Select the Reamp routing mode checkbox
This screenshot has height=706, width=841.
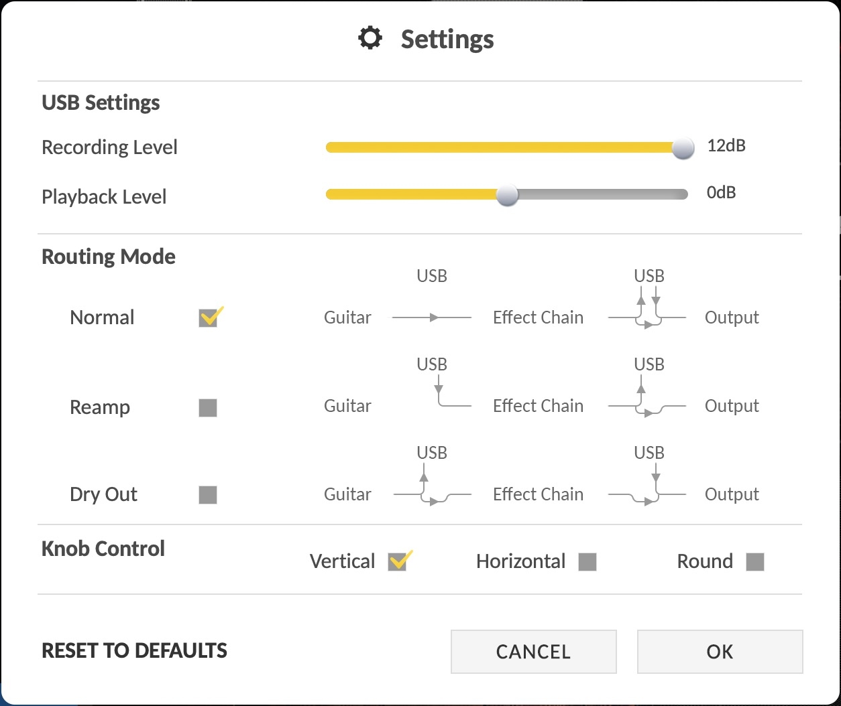(x=208, y=407)
